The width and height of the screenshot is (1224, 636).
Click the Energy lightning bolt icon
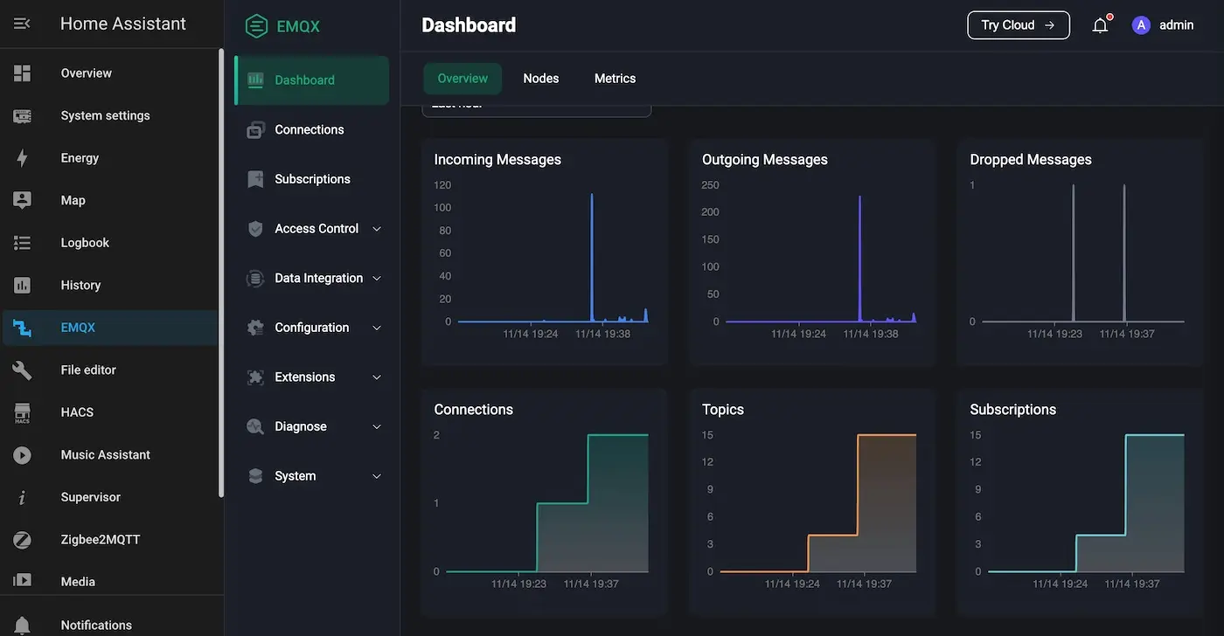22,158
